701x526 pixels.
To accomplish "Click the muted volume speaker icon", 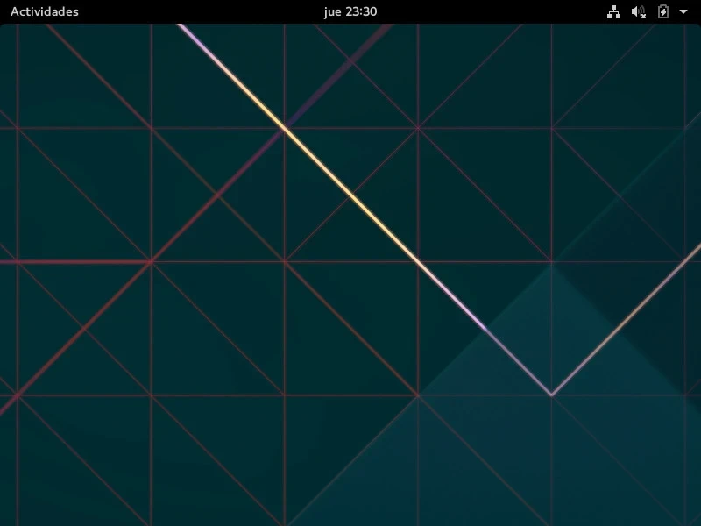I will coord(639,11).
